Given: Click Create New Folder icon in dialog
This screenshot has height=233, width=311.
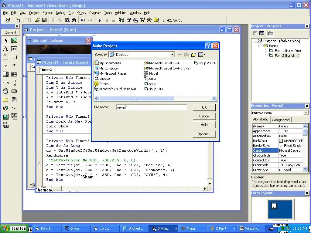Looking at the screenshot, I should (x=193, y=55).
